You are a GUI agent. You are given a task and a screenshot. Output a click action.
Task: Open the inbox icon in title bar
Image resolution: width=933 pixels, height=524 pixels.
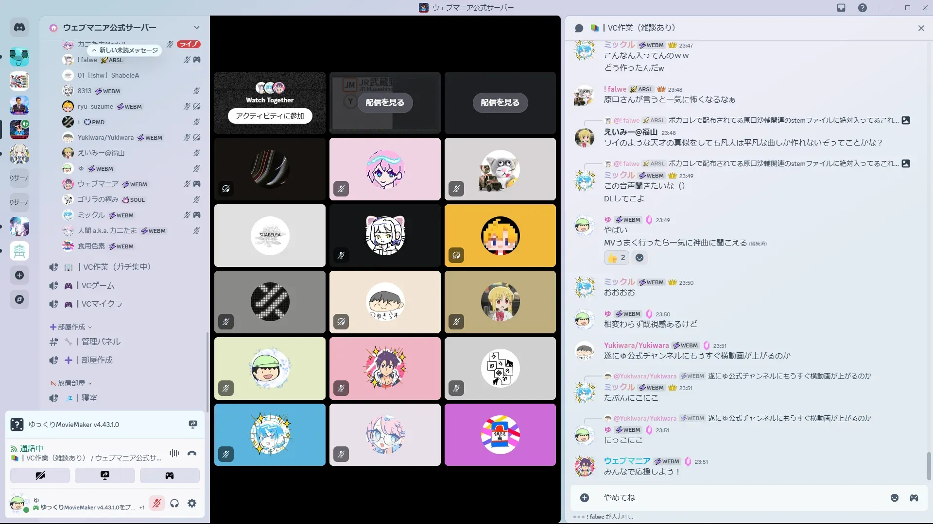pos(841,8)
